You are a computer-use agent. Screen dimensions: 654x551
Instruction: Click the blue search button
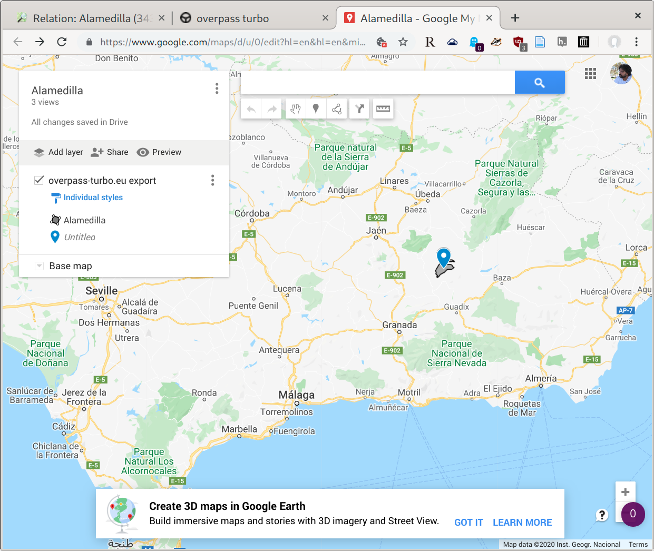540,83
